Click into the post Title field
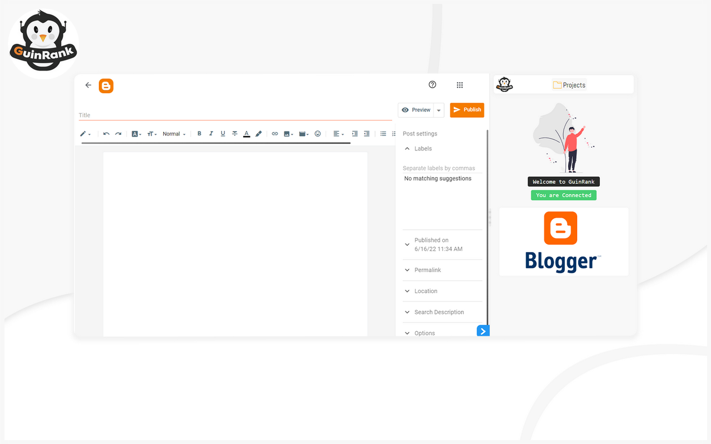Screen dimensions: 711x444 click(236, 115)
